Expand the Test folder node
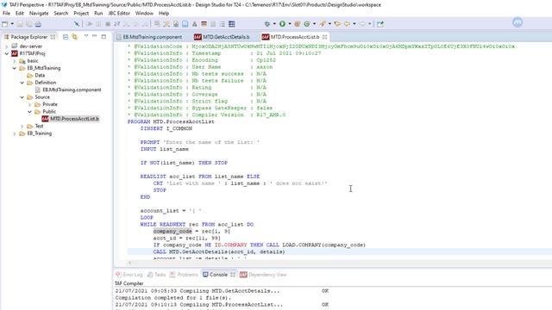Screen dimensions: 552x310 pyautogui.click(x=22, y=127)
